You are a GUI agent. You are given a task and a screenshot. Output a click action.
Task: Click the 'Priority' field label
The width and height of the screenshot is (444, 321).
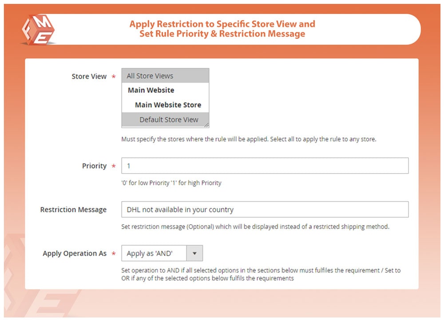tap(94, 166)
